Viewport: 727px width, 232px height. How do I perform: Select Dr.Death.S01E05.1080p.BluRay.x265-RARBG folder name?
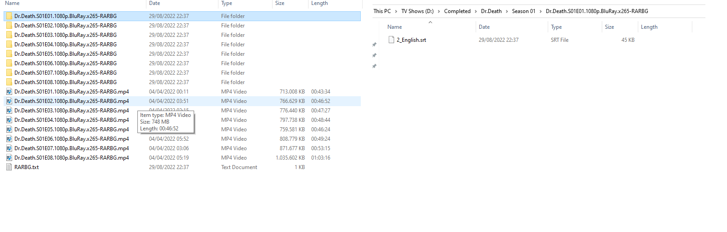point(65,54)
